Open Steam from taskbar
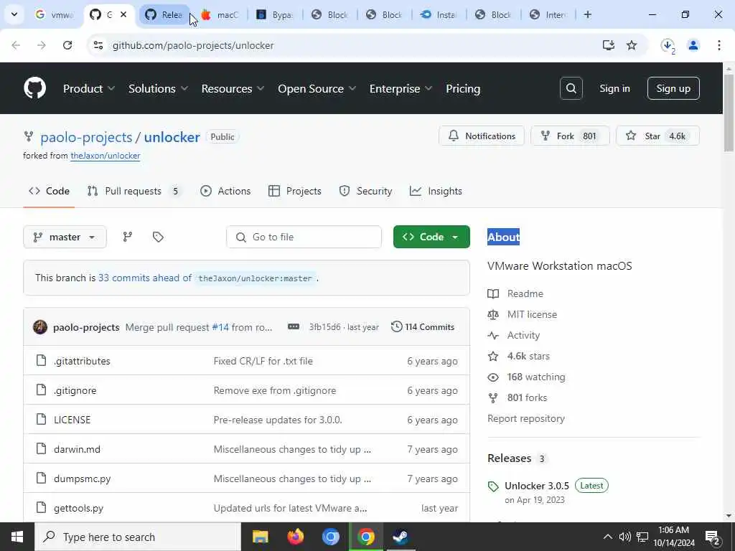The image size is (735, 551). click(x=401, y=537)
